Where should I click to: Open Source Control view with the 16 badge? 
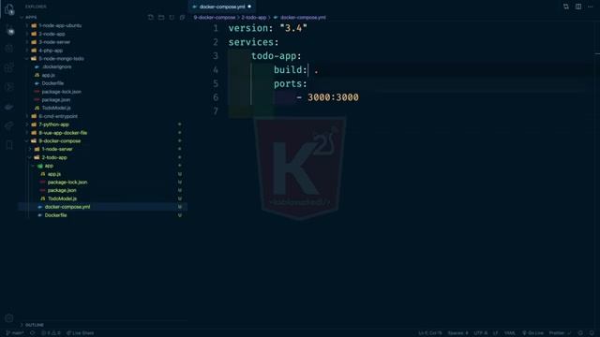point(9,29)
